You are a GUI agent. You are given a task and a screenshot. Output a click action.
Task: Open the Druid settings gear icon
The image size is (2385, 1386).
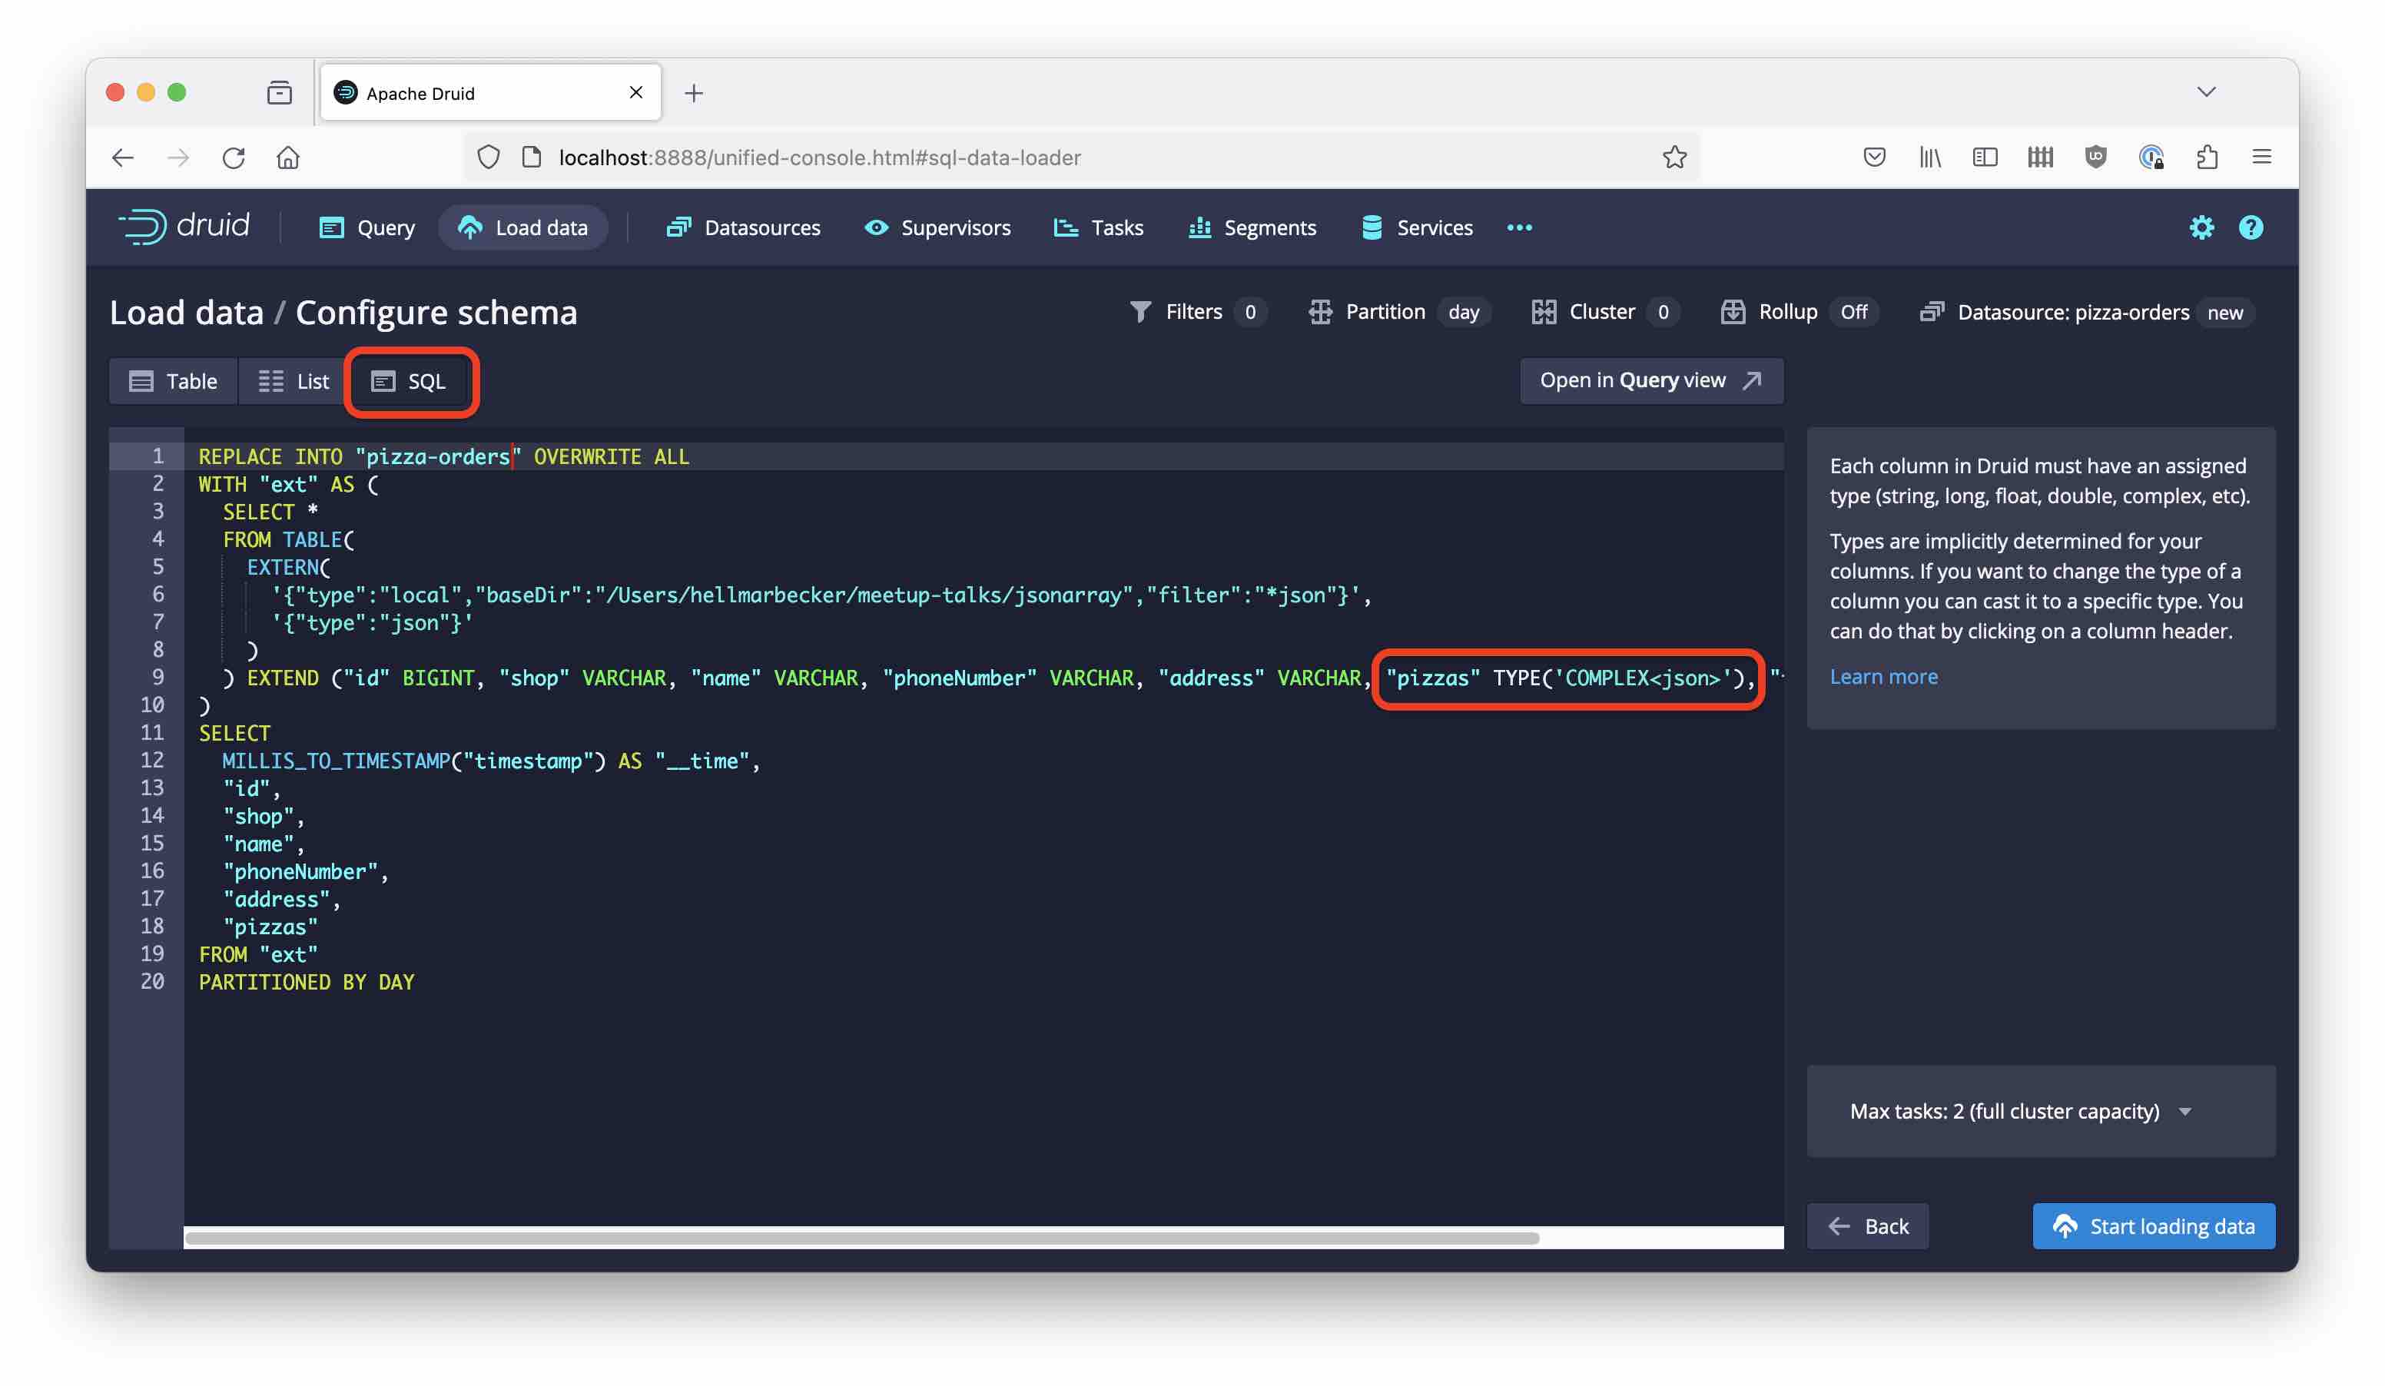click(x=2201, y=228)
